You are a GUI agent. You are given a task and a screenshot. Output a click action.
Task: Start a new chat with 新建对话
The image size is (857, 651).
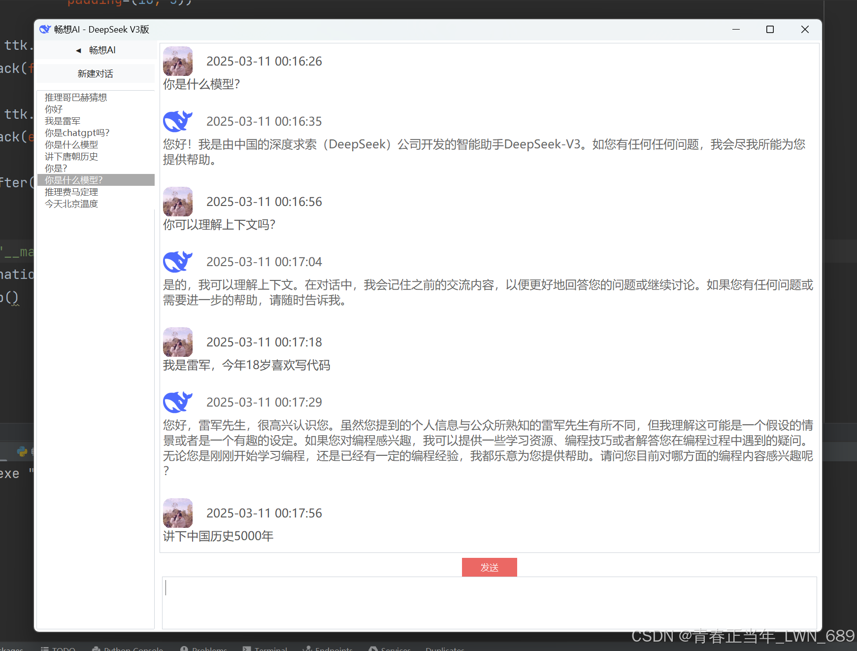(96, 74)
